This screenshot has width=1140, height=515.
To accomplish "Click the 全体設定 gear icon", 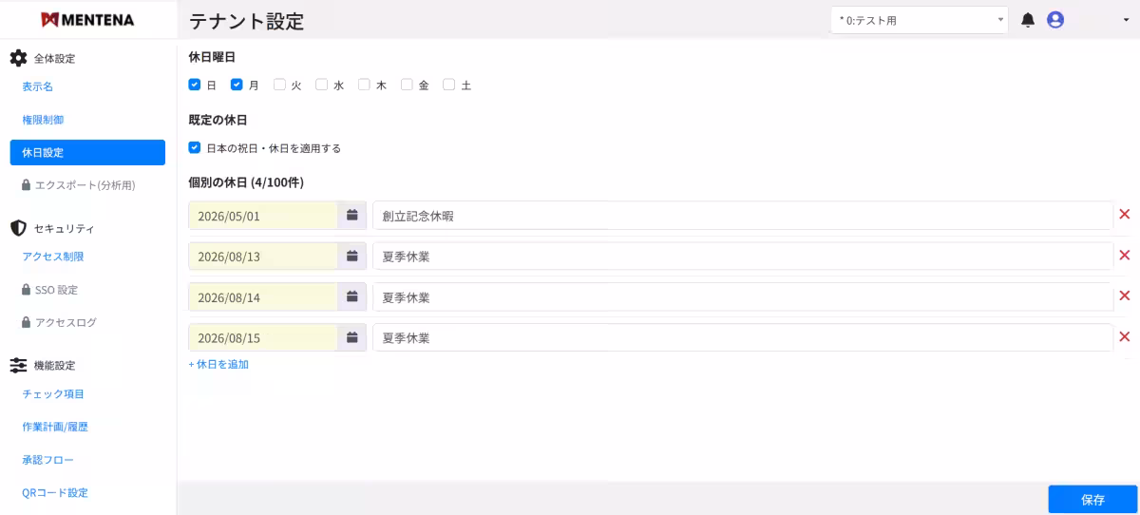I will 18,58.
